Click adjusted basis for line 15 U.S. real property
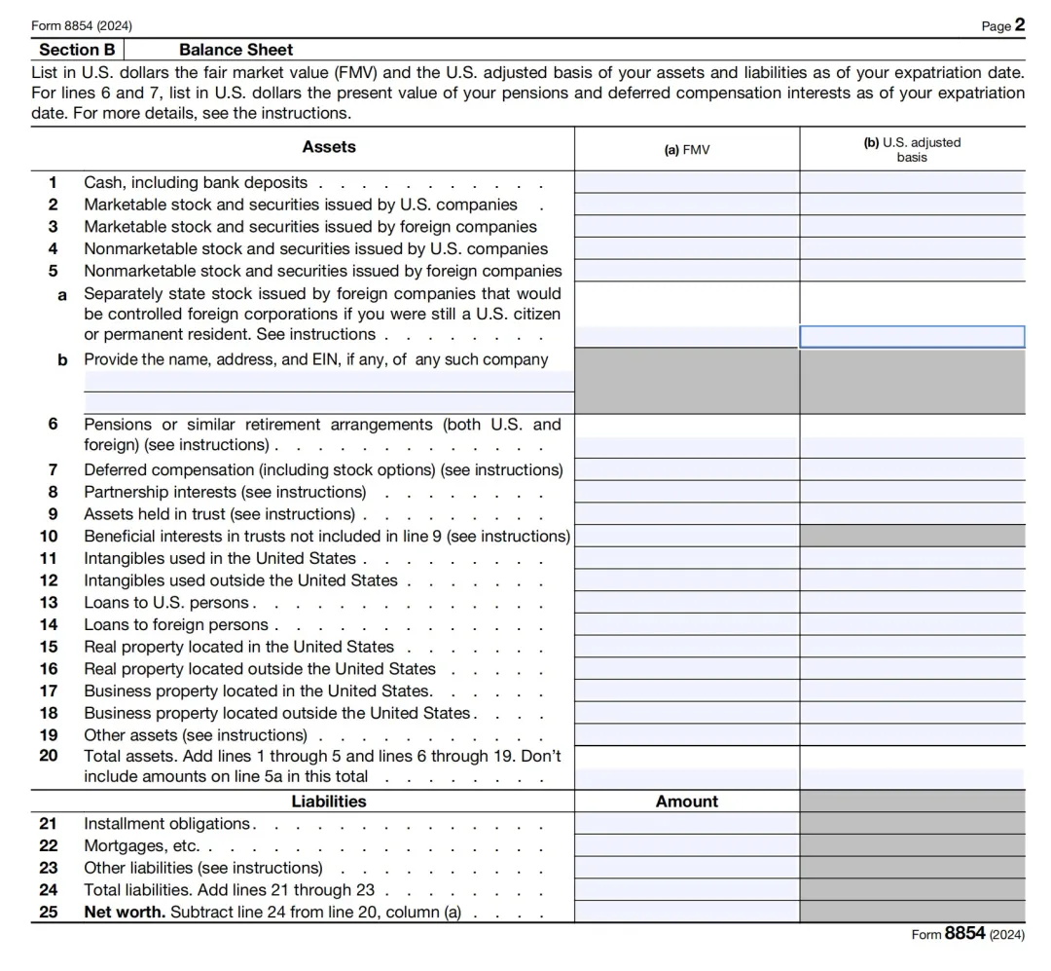1051x971 pixels. coord(912,647)
